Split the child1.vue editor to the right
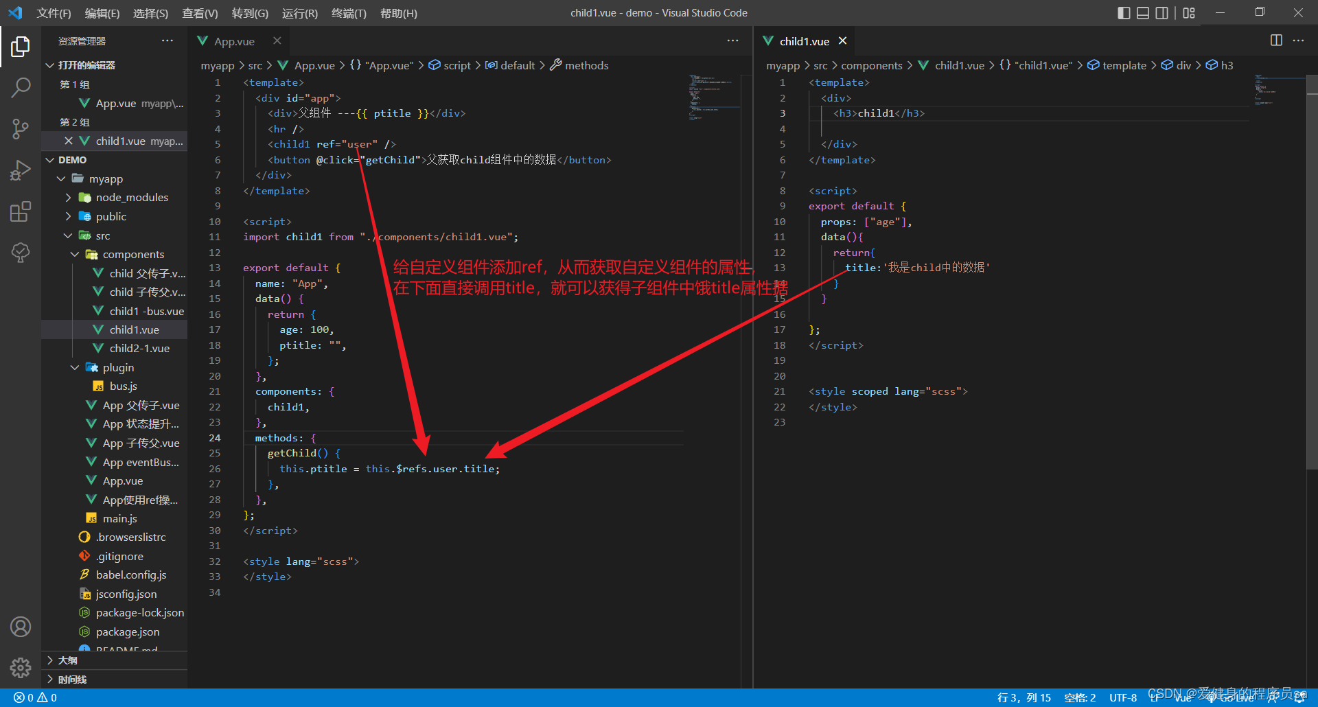 (1276, 40)
